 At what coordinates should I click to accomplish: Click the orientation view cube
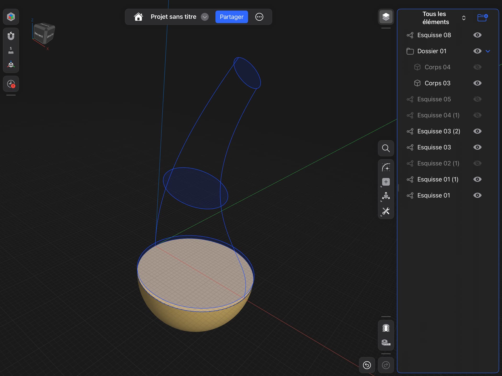(x=44, y=34)
